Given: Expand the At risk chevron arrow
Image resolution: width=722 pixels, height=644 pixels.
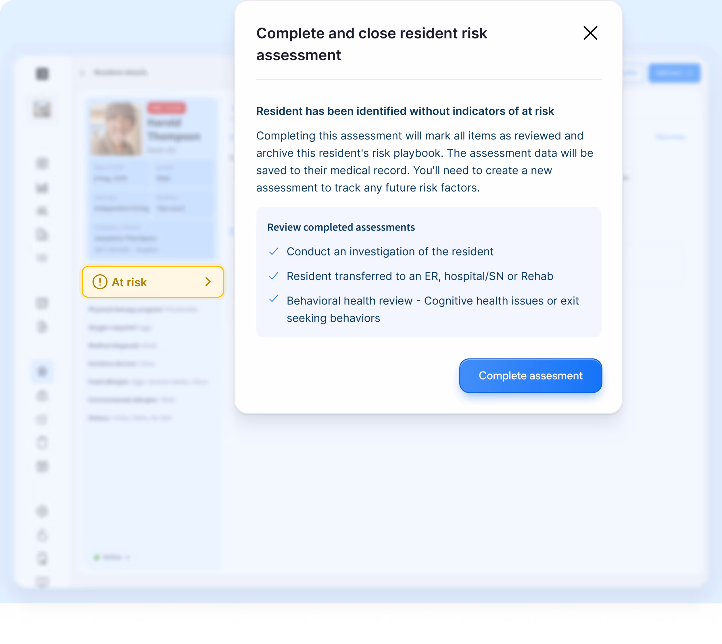Looking at the screenshot, I should 208,282.
